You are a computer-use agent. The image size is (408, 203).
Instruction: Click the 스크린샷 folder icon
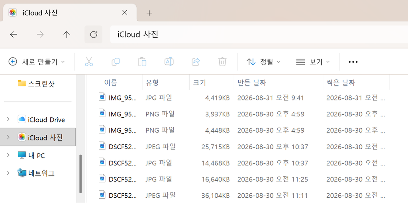pos(22,83)
